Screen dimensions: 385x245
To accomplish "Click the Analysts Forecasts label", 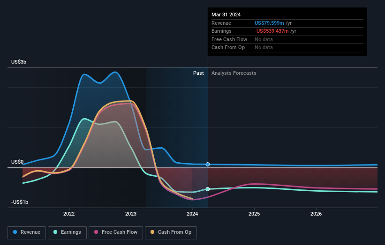I will click(x=234, y=73).
